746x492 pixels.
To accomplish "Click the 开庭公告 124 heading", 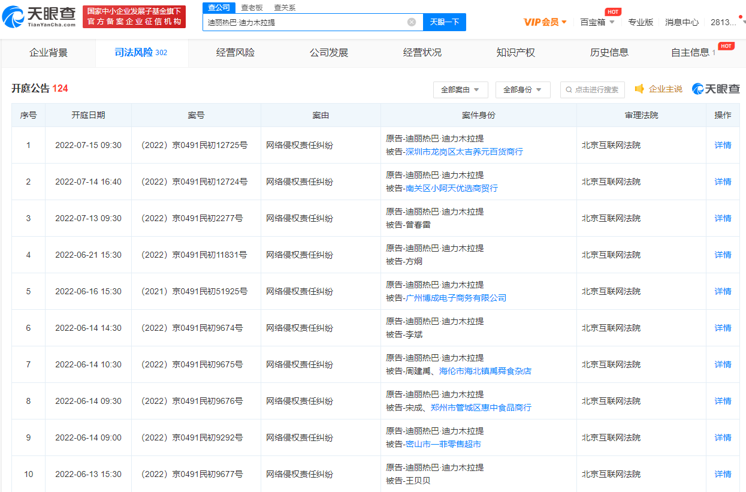I will pos(40,89).
